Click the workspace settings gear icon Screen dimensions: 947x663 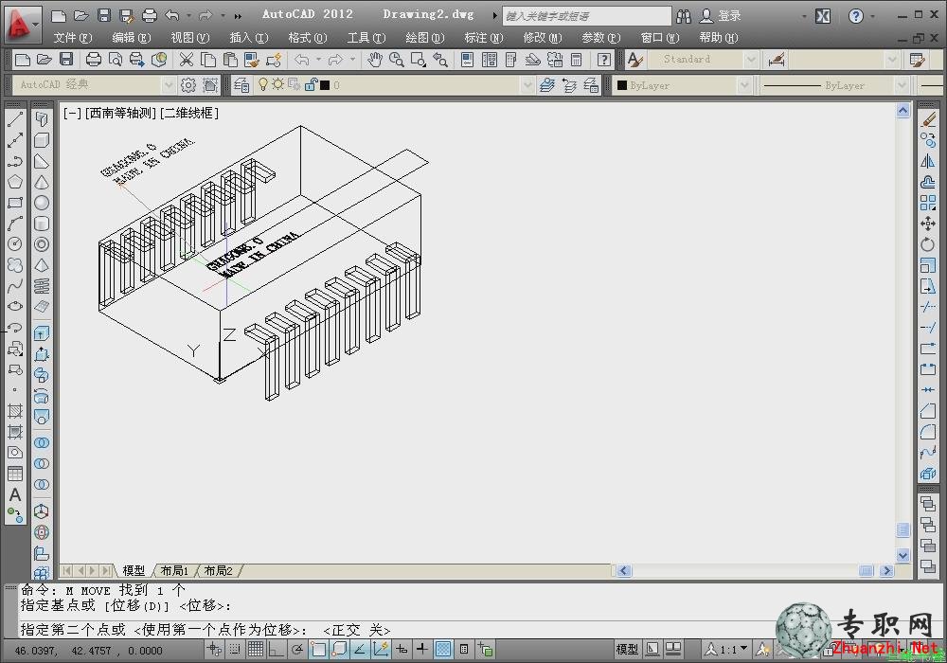click(188, 85)
